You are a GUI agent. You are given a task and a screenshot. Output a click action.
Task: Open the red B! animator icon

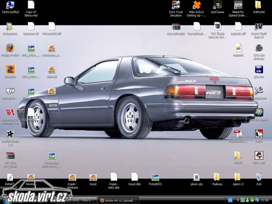click(x=10, y=113)
